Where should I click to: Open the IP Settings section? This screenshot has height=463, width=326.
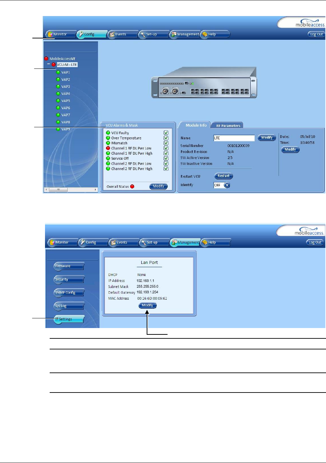click(x=69, y=319)
